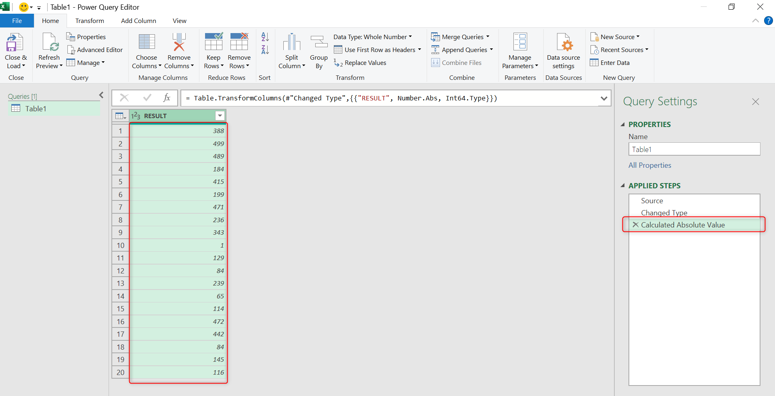Open the Add Column tab
775x396 pixels.
click(138, 21)
